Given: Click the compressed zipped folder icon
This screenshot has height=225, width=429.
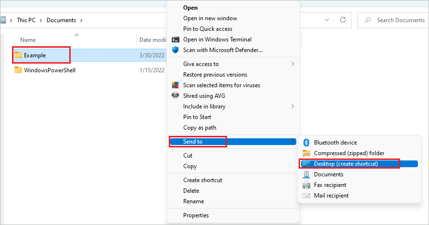Looking at the screenshot, I should 306,153.
